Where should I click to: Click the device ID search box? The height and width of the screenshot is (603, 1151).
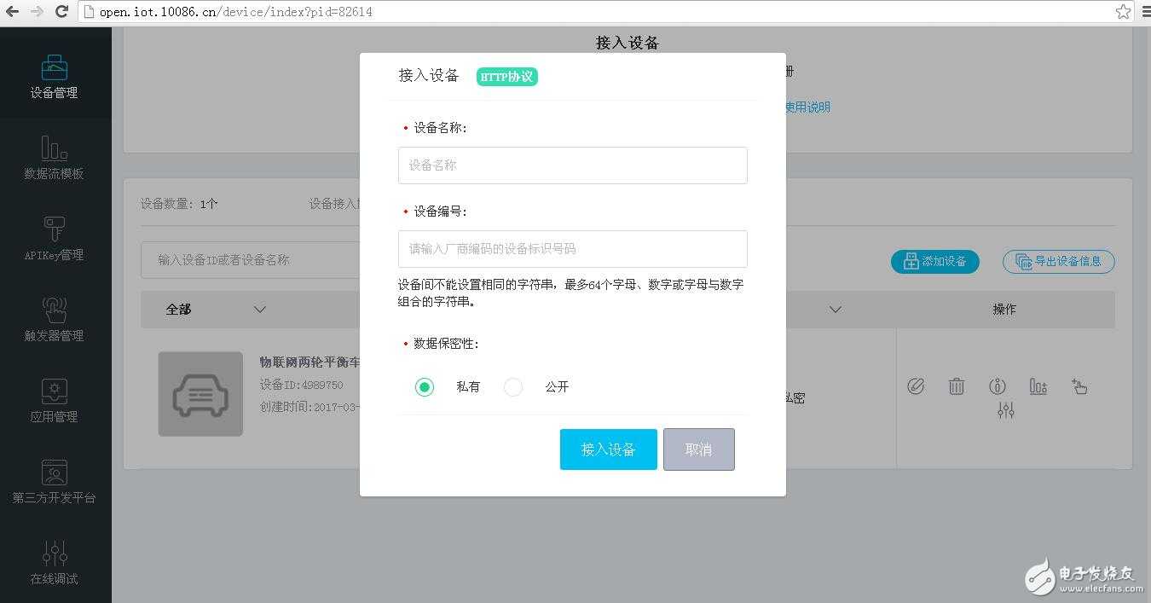[x=251, y=260]
